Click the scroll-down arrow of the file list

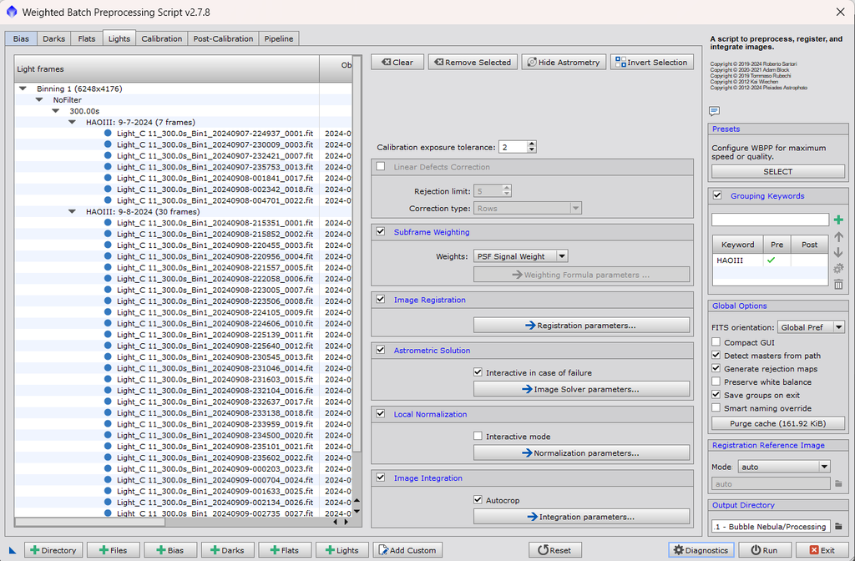(x=357, y=512)
